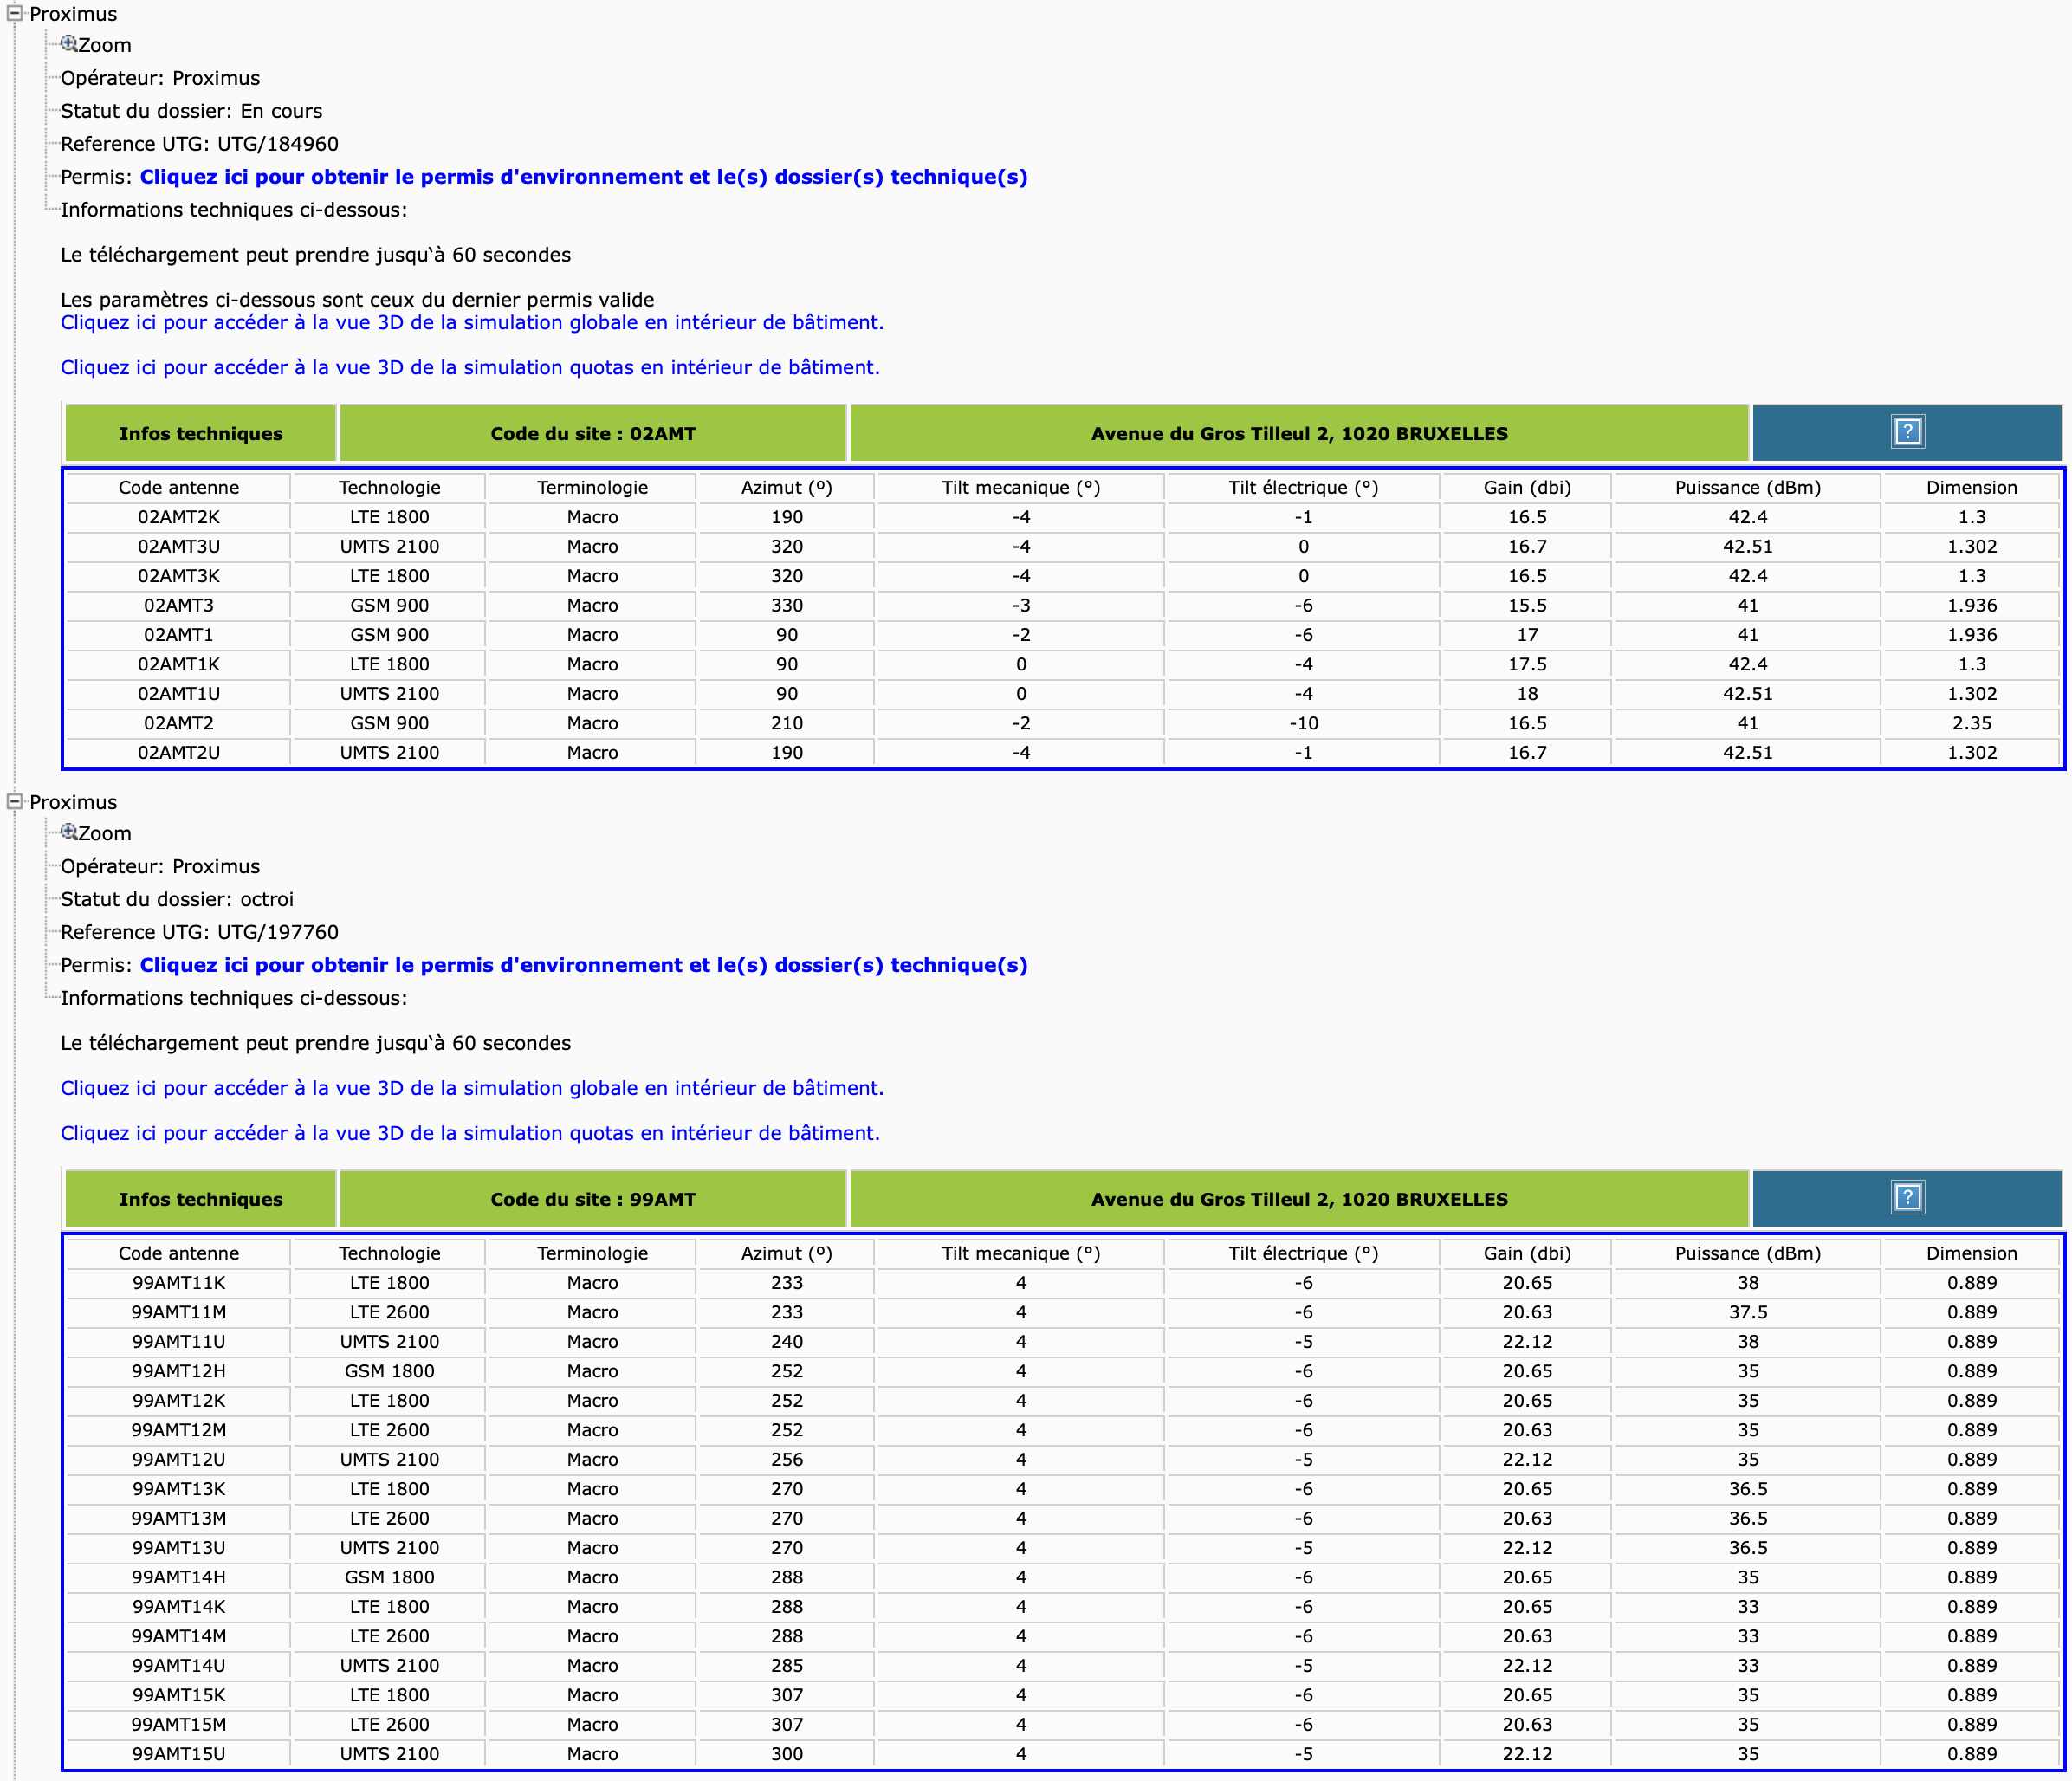The height and width of the screenshot is (1781, 2072).
Task: Click antenna code 99AMT12H cell
Action: point(179,1371)
